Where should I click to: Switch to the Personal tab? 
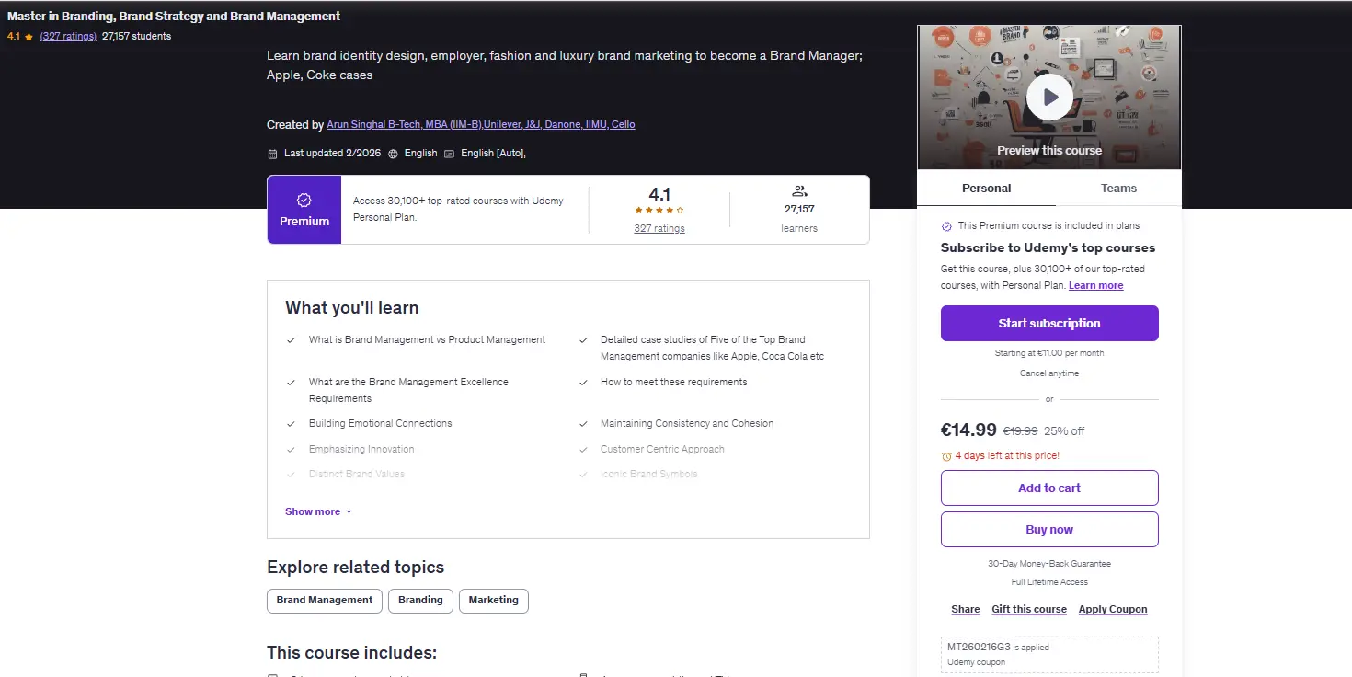[x=986, y=189]
